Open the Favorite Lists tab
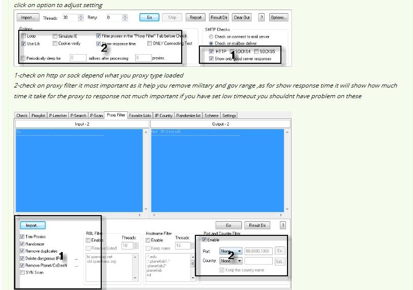Viewport: 413px width, 290px height. pyautogui.click(x=140, y=115)
